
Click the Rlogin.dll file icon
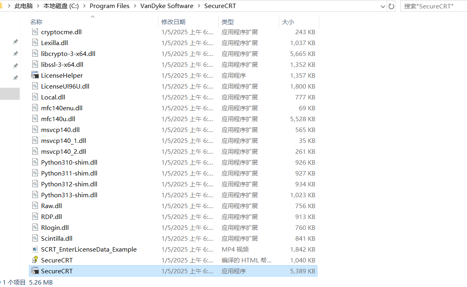(35, 227)
